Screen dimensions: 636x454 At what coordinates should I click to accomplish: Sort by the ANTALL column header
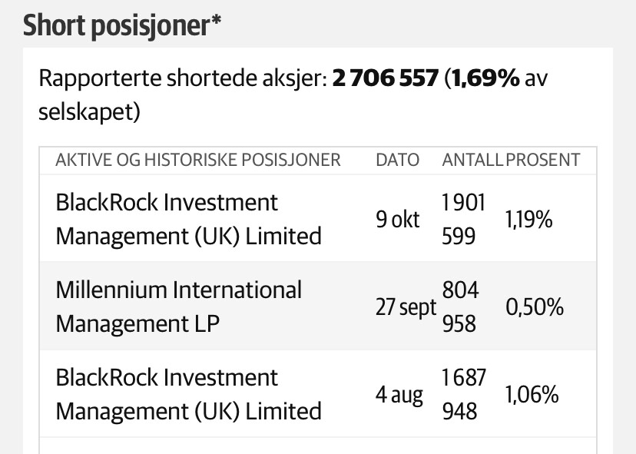coord(472,160)
